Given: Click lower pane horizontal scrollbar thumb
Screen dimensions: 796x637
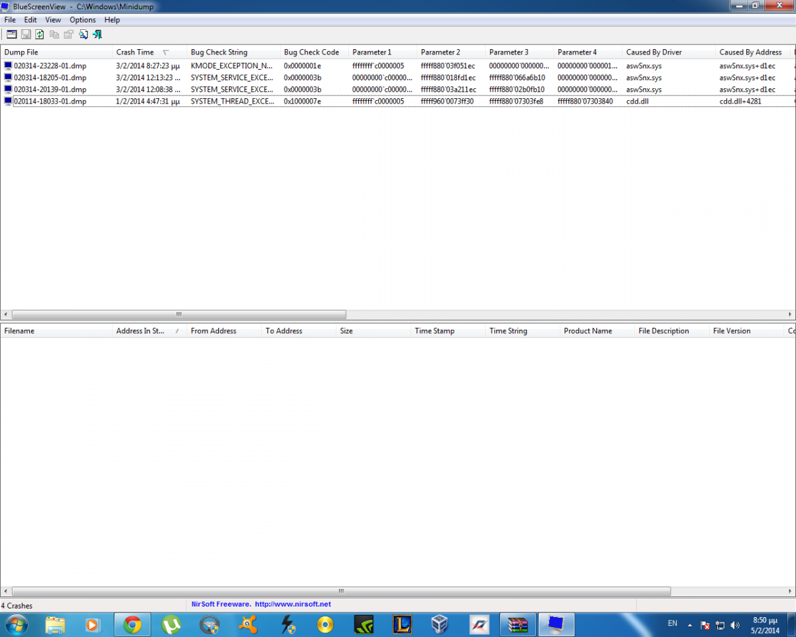Looking at the screenshot, I should click(x=341, y=591).
